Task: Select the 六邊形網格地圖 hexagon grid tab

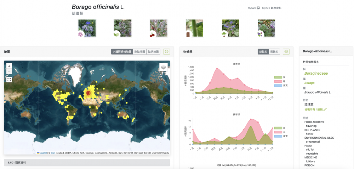Action: pos(122,52)
